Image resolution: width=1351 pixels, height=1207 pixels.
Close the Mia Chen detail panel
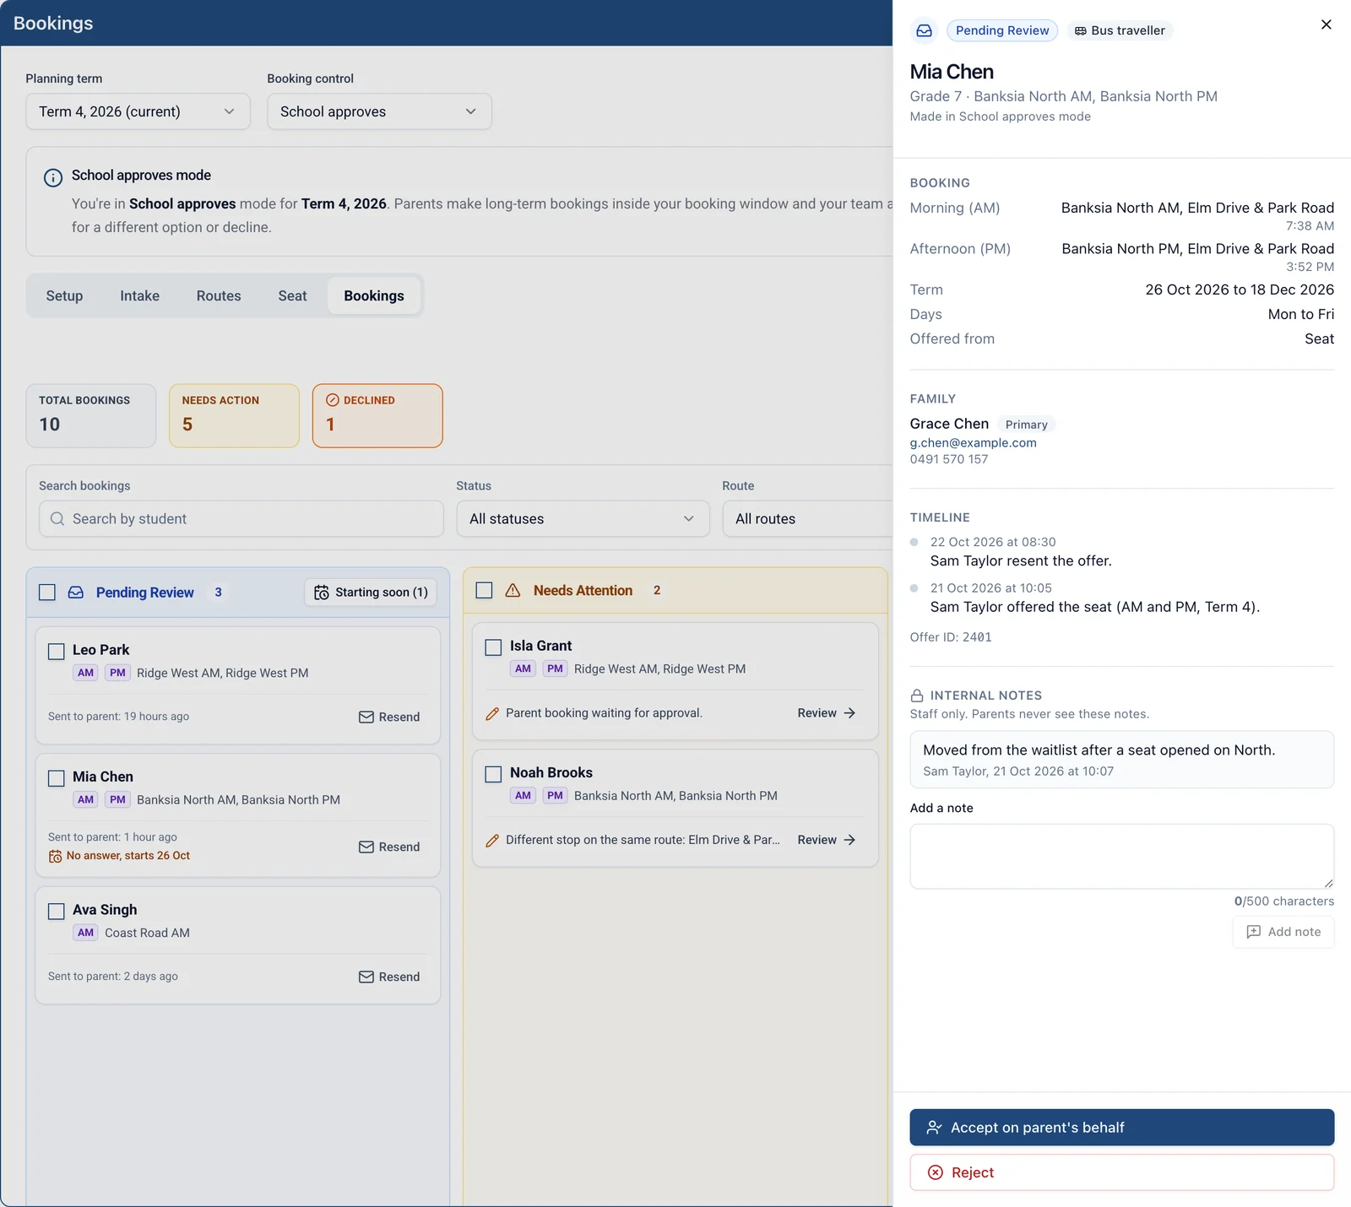tap(1326, 24)
